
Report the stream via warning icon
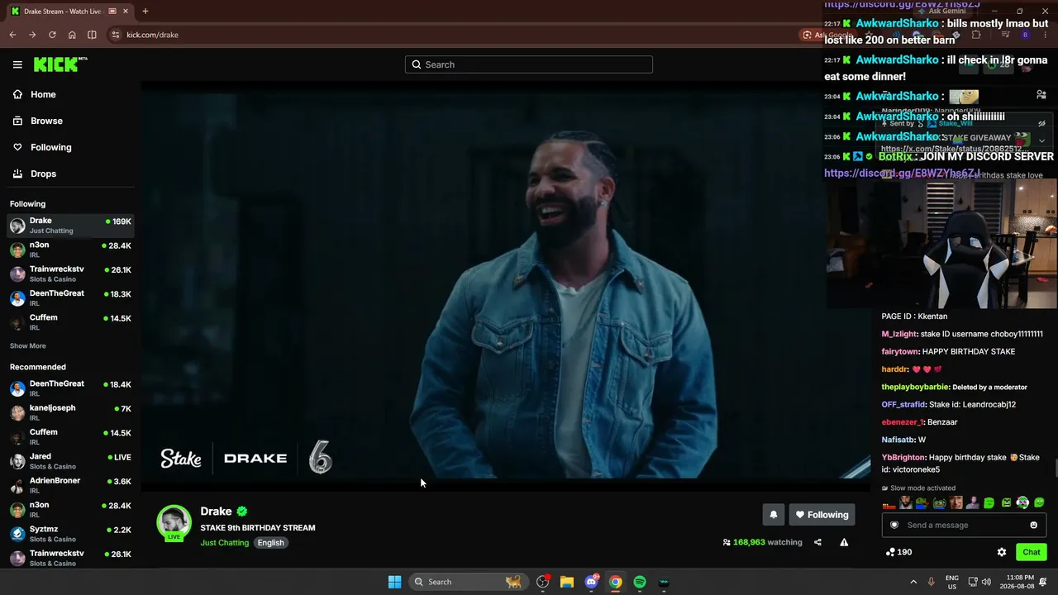tap(844, 542)
